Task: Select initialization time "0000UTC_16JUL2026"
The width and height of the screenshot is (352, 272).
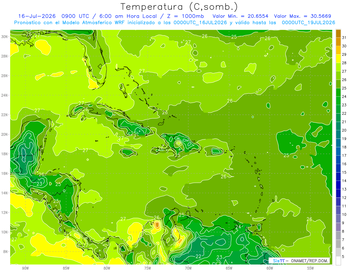Action: (200, 23)
